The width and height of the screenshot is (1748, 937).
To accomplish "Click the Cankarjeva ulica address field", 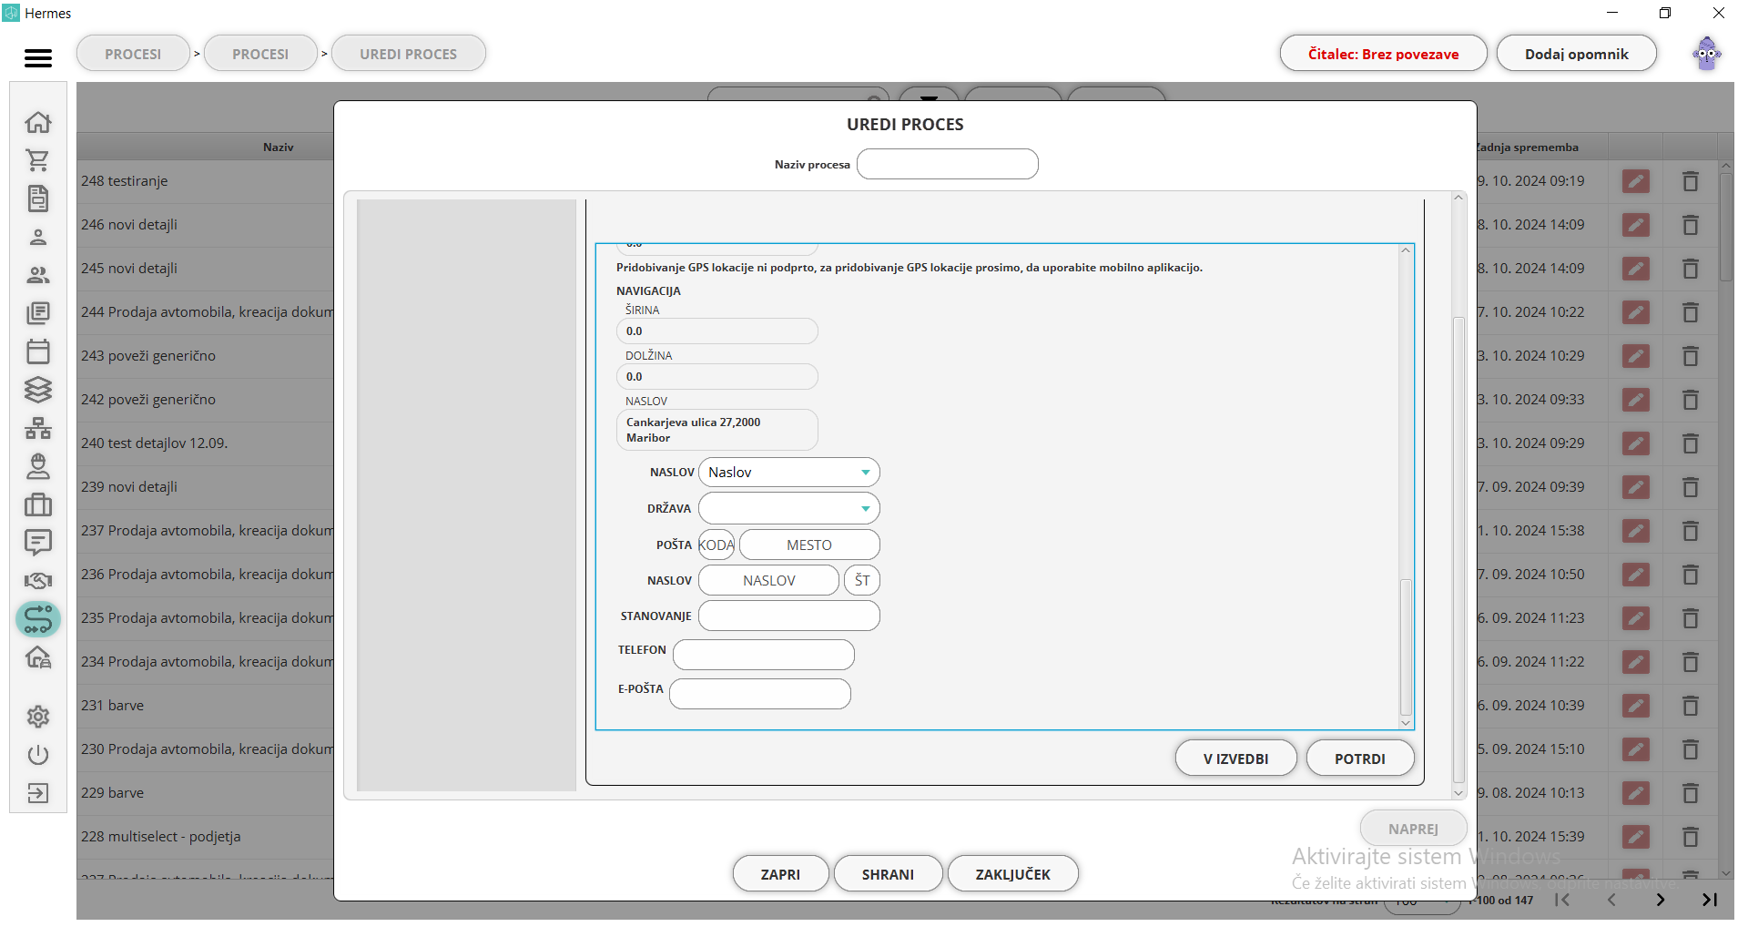I will click(x=717, y=430).
